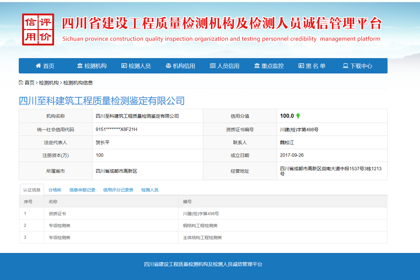Click the 黑名单 card icon

point(301,66)
